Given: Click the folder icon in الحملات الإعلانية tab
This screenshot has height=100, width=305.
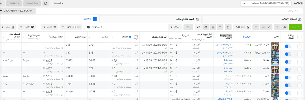Looking at the screenshot, I should 300,19.
